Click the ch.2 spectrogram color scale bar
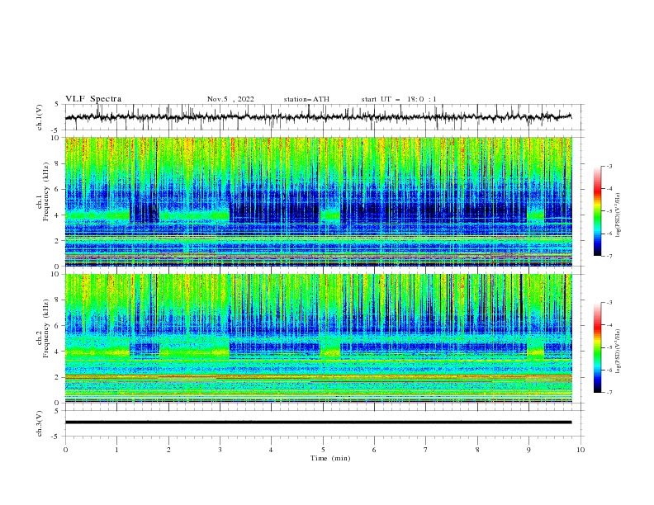The image size is (654, 505). pyautogui.click(x=597, y=347)
